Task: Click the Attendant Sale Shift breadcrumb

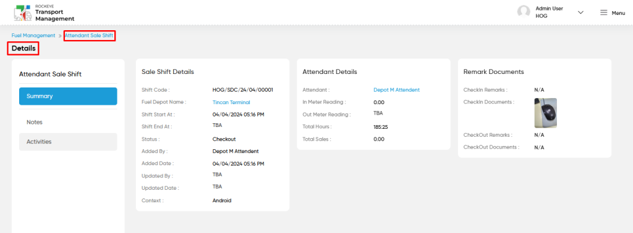Action: click(x=89, y=35)
